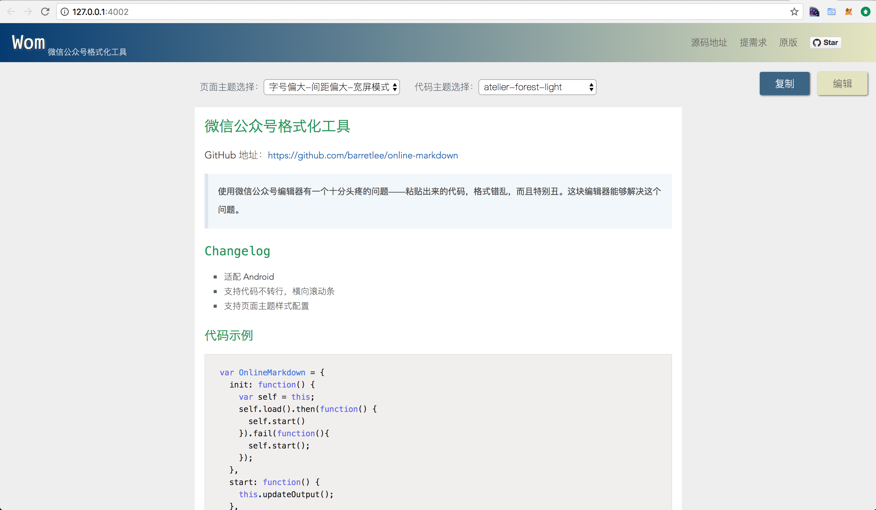This screenshot has width=876, height=510.
Task: Open 源码地址 nav link
Action: tap(709, 42)
